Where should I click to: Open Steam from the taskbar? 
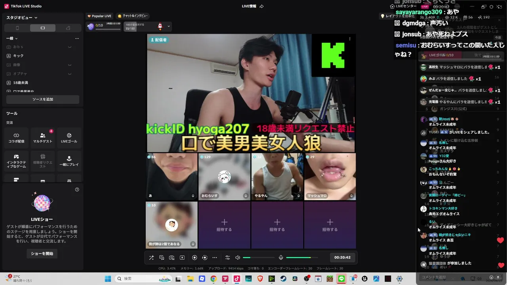click(283, 279)
